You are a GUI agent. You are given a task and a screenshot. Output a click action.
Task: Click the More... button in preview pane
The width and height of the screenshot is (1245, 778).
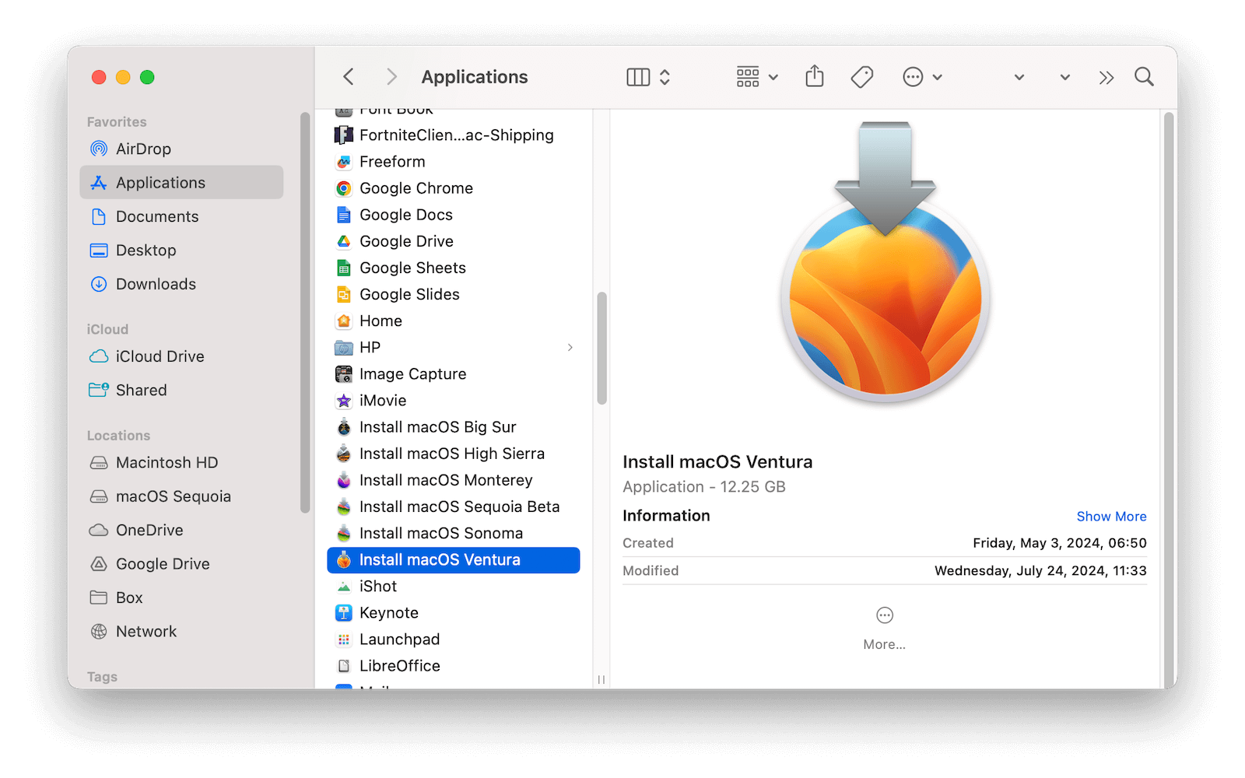(x=885, y=629)
